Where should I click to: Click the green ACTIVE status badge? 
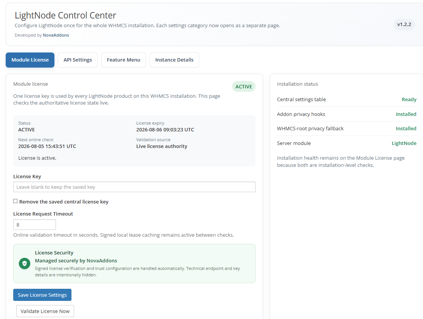click(243, 86)
